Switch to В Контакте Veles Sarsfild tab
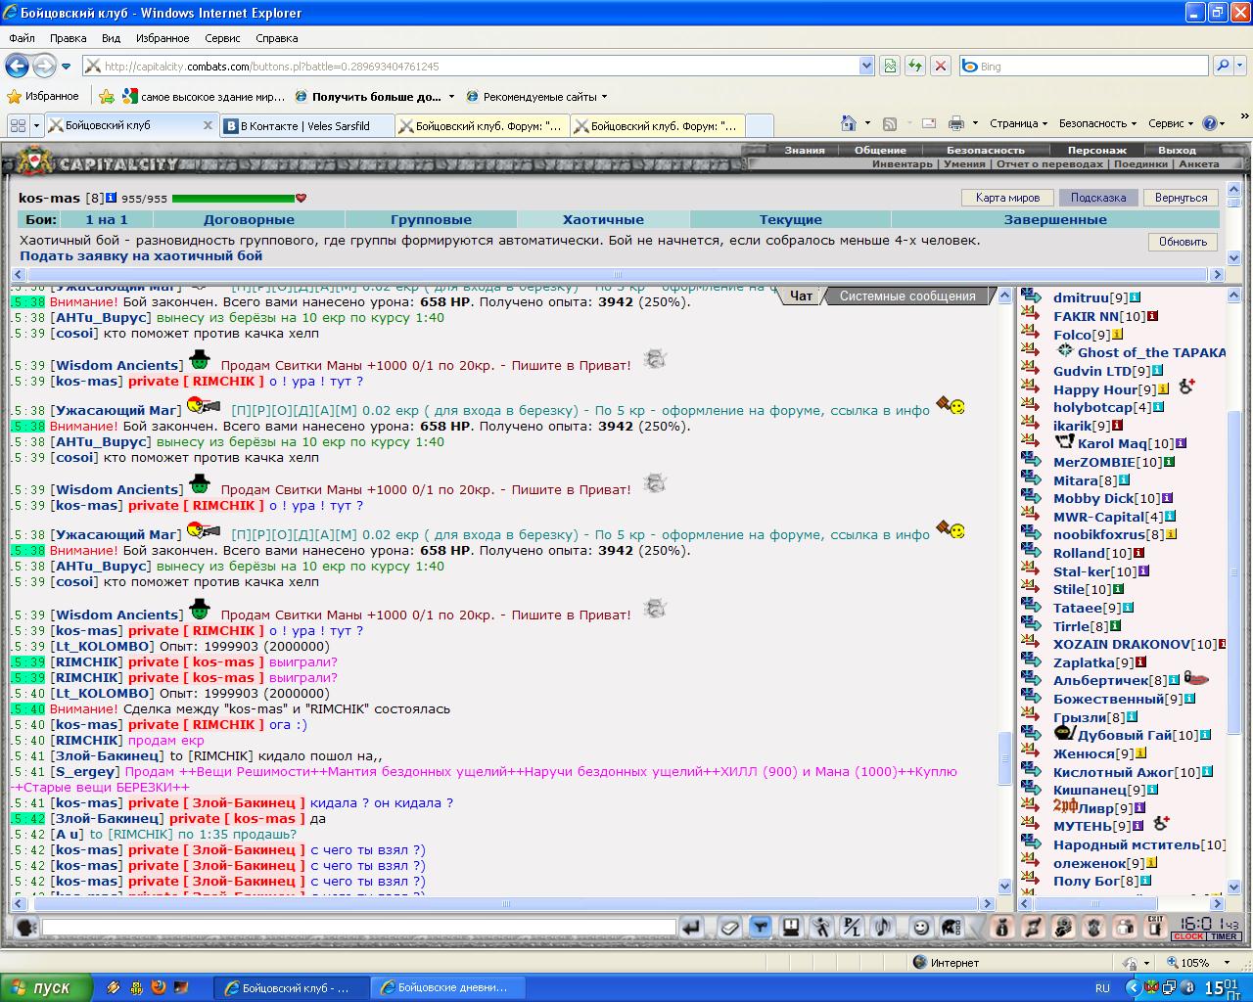Viewport: 1253px width, 1002px height. 306,125
